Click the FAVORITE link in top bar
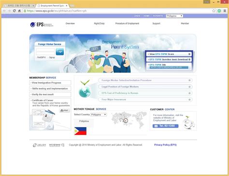The image size is (229, 176). pyautogui.click(x=158, y=16)
